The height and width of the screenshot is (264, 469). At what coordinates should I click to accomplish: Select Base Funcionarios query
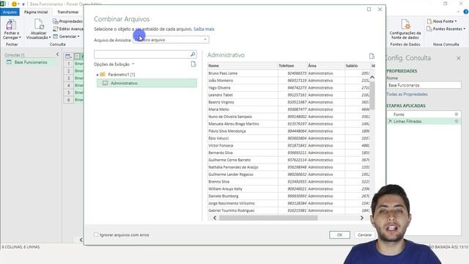click(x=31, y=62)
